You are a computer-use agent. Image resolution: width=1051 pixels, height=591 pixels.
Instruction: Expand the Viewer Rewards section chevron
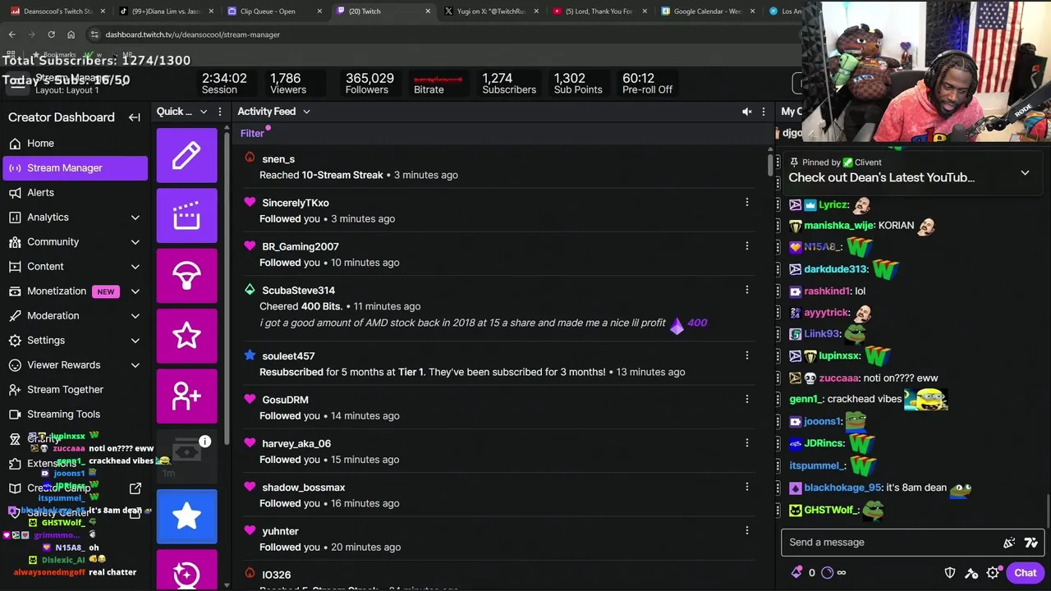[135, 365]
